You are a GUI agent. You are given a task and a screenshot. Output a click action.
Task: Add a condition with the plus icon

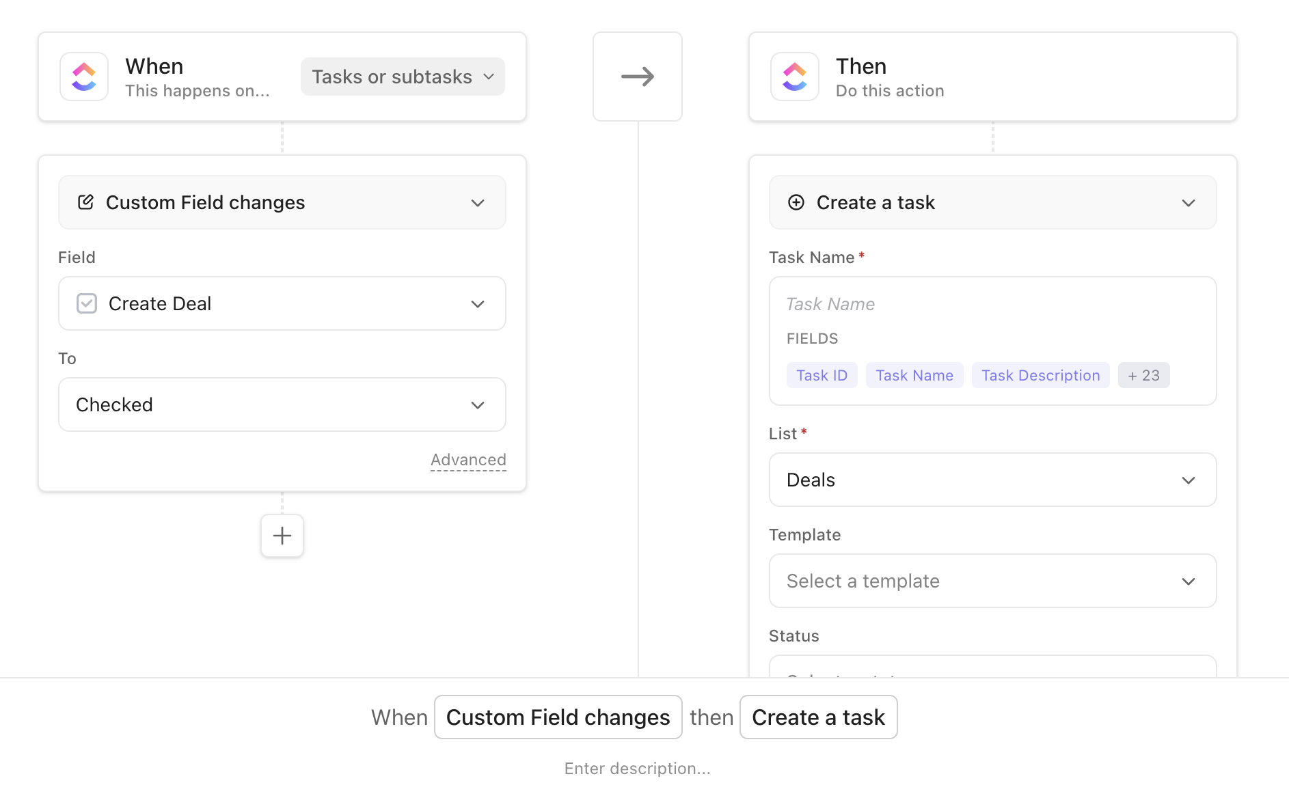point(282,536)
